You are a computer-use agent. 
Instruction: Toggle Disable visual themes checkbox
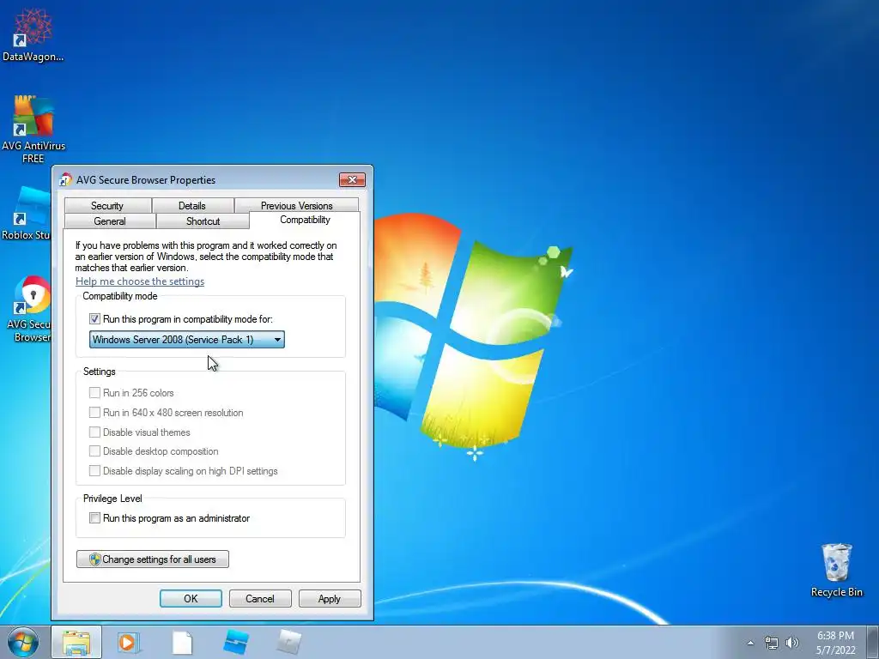[x=94, y=432]
